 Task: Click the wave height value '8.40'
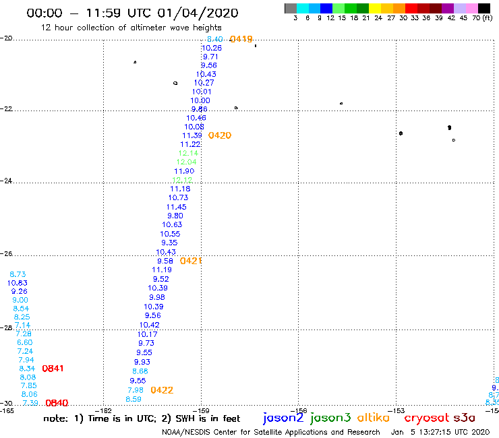pos(215,39)
